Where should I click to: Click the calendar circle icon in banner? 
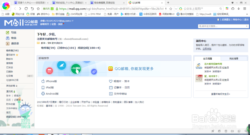point(49,71)
